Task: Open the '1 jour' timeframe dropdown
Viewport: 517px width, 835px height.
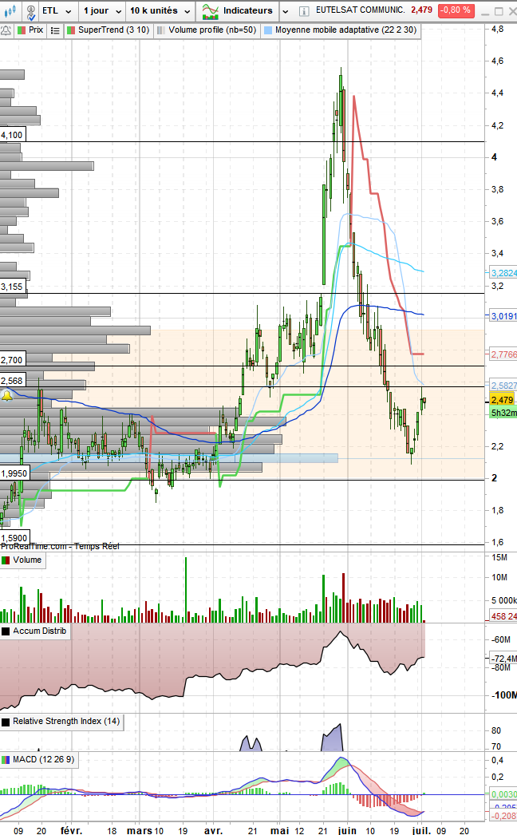Action: coord(102,10)
